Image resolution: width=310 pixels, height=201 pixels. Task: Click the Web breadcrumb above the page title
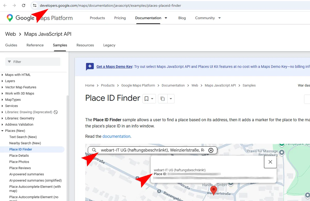click(195, 85)
